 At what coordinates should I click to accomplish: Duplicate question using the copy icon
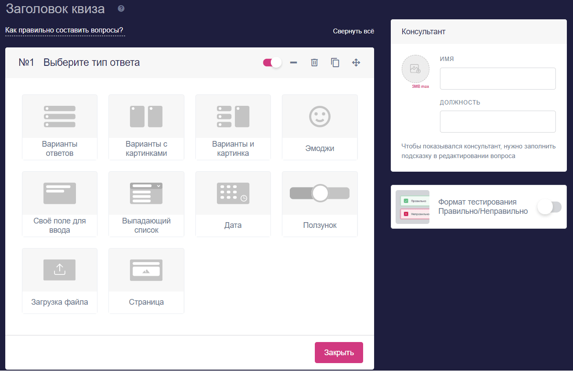point(335,63)
